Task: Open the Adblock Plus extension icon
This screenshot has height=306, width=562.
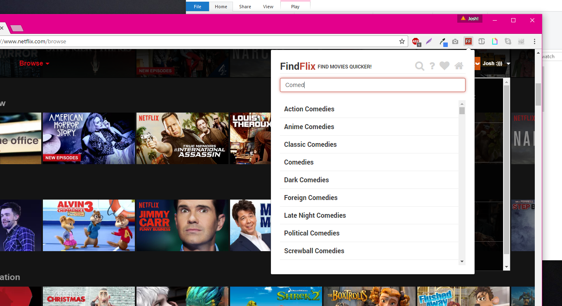Action: coord(416,41)
